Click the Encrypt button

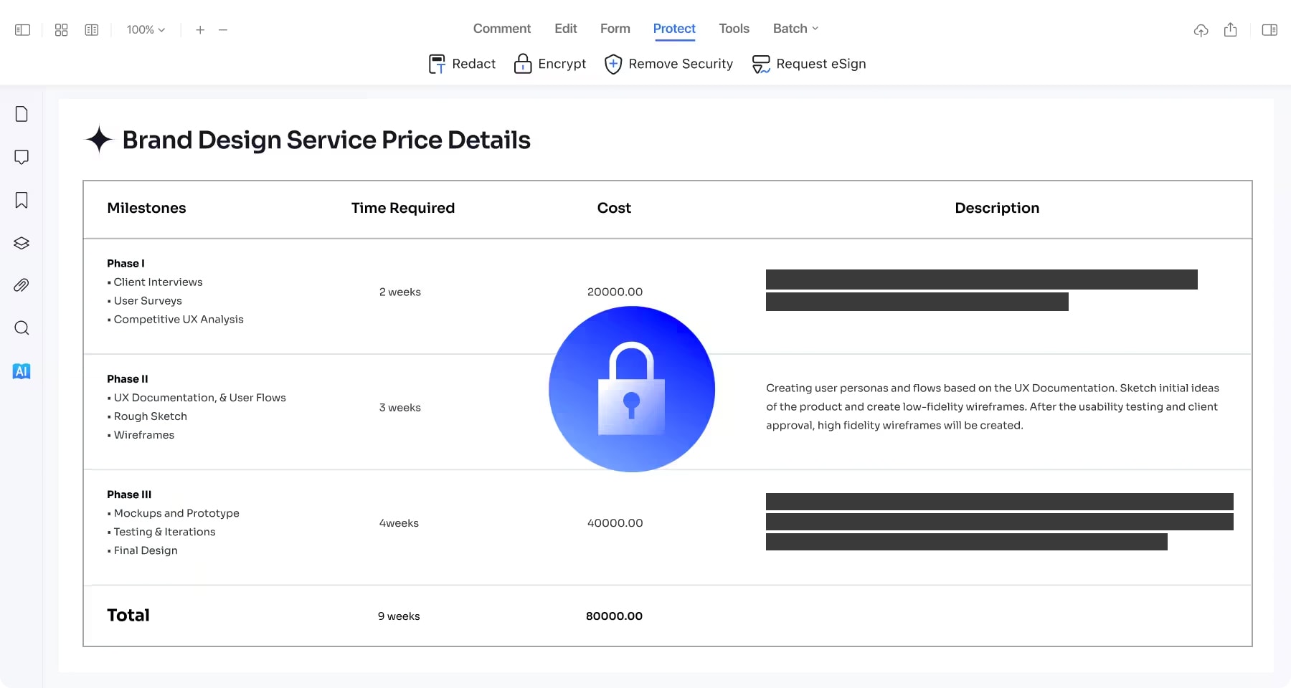(x=550, y=64)
